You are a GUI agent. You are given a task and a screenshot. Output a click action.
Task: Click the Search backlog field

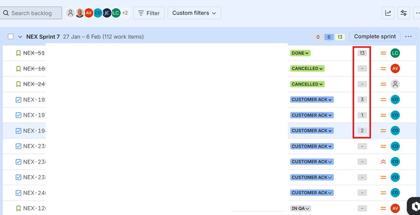tap(31, 13)
